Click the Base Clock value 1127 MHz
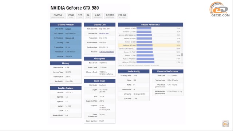This screenshot has width=233, height=131. (x=103, y=63)
